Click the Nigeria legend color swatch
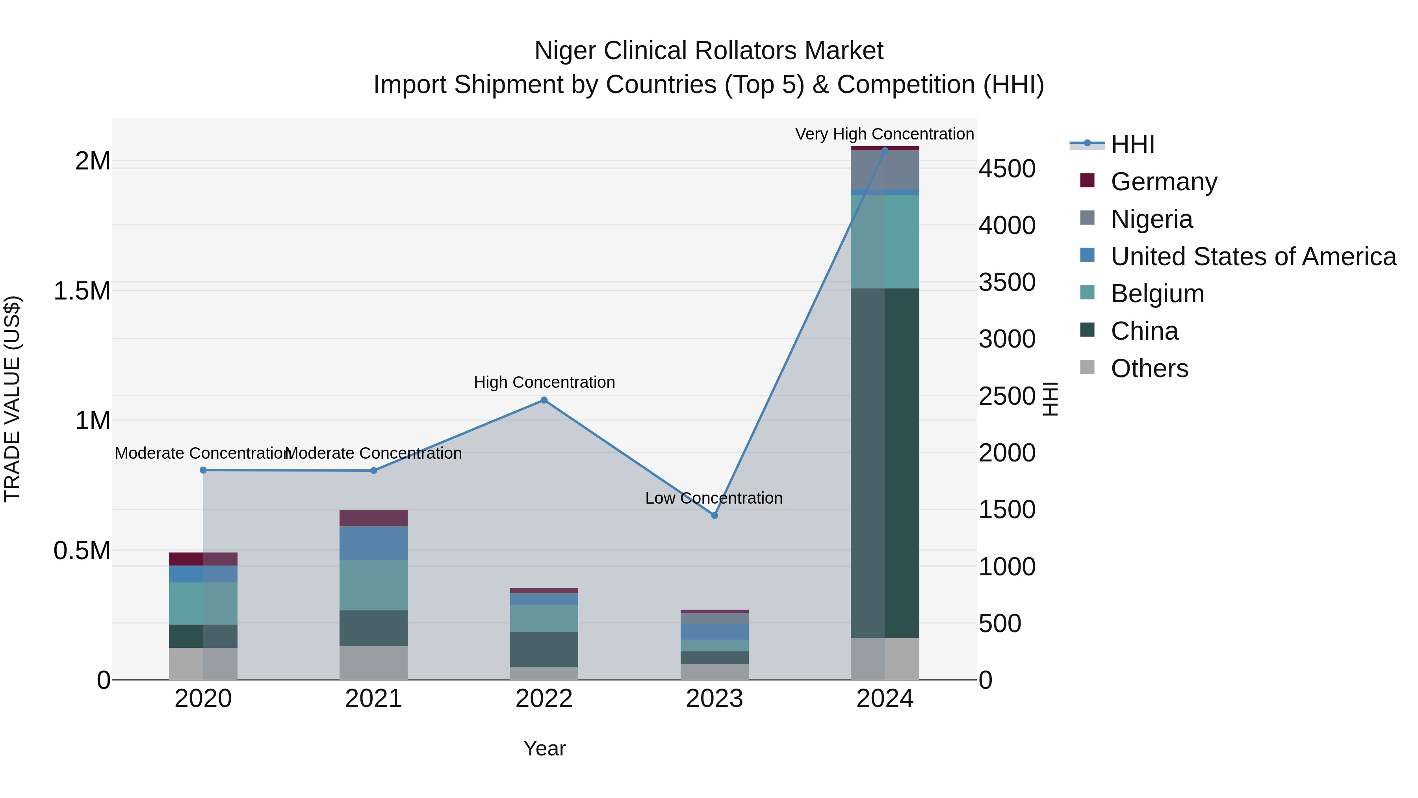 (1087, 218)
